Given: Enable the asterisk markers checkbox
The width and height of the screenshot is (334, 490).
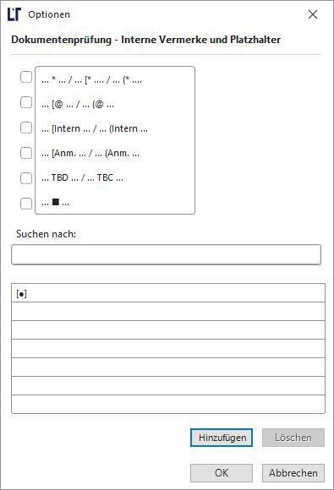Looking at the screenshot, I should tap(26, 77).
